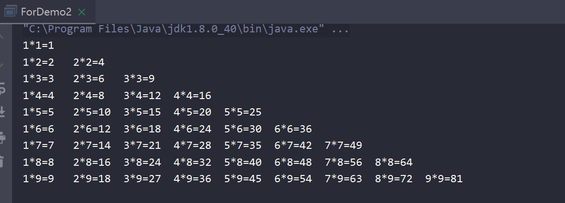Click the up stack trace arrow
Viewport: 565px width, 203px height.
1,37
